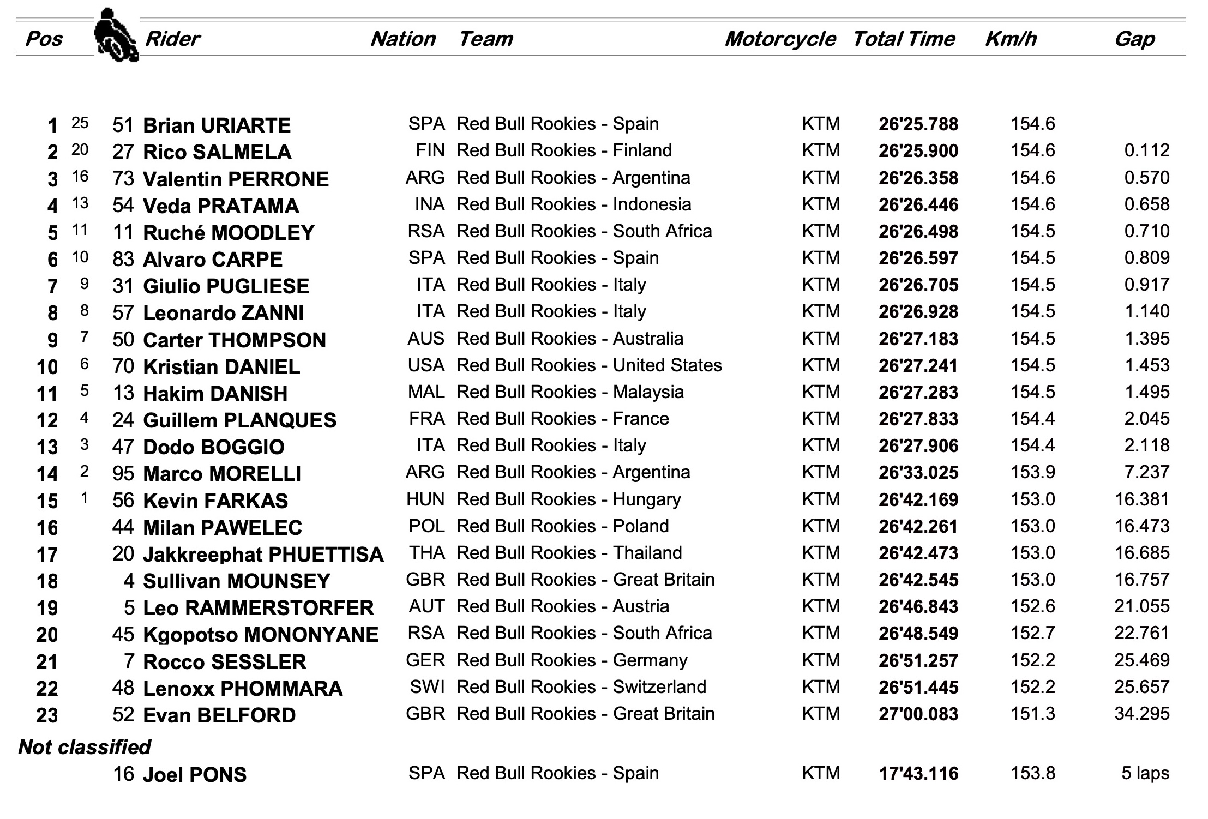This screenshot has width=1208, height=819.
Task: Select Joel PONS in not classified
Action: point(195,775)
